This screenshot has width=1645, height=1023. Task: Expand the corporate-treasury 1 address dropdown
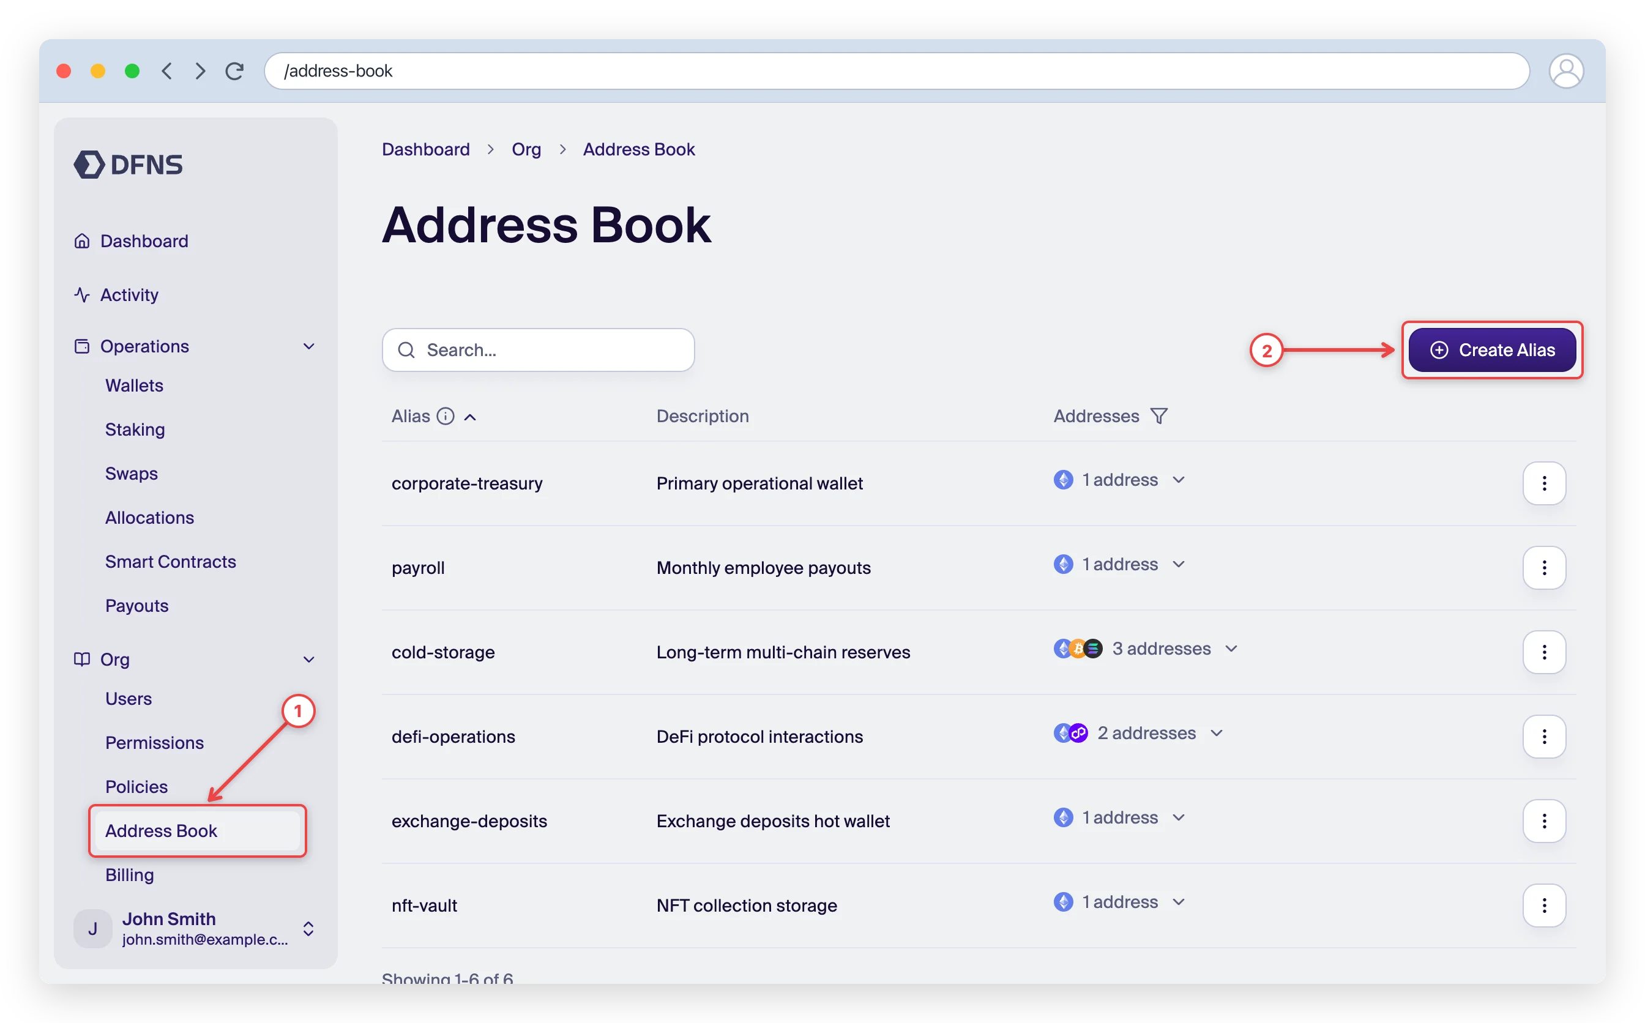click(1179, 480)
